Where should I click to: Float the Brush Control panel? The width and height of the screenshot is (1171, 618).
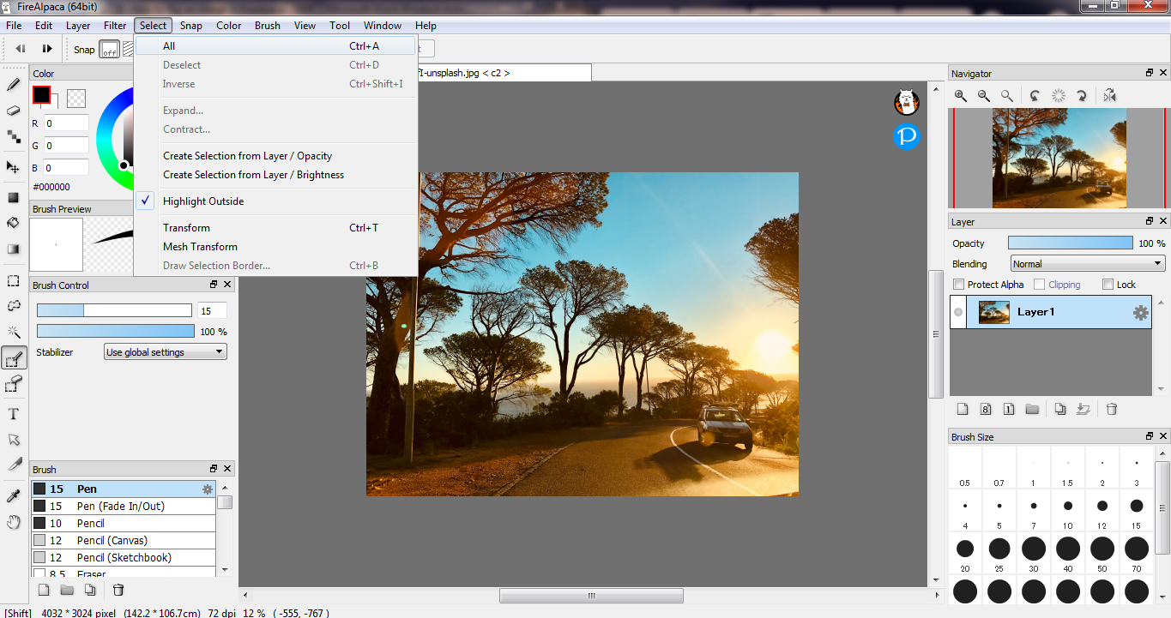click(x=214, y=285)
